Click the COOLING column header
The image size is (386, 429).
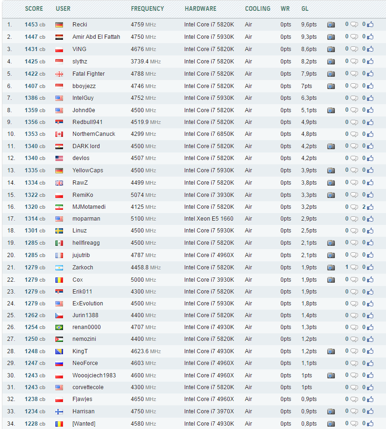tap(258, 9)
